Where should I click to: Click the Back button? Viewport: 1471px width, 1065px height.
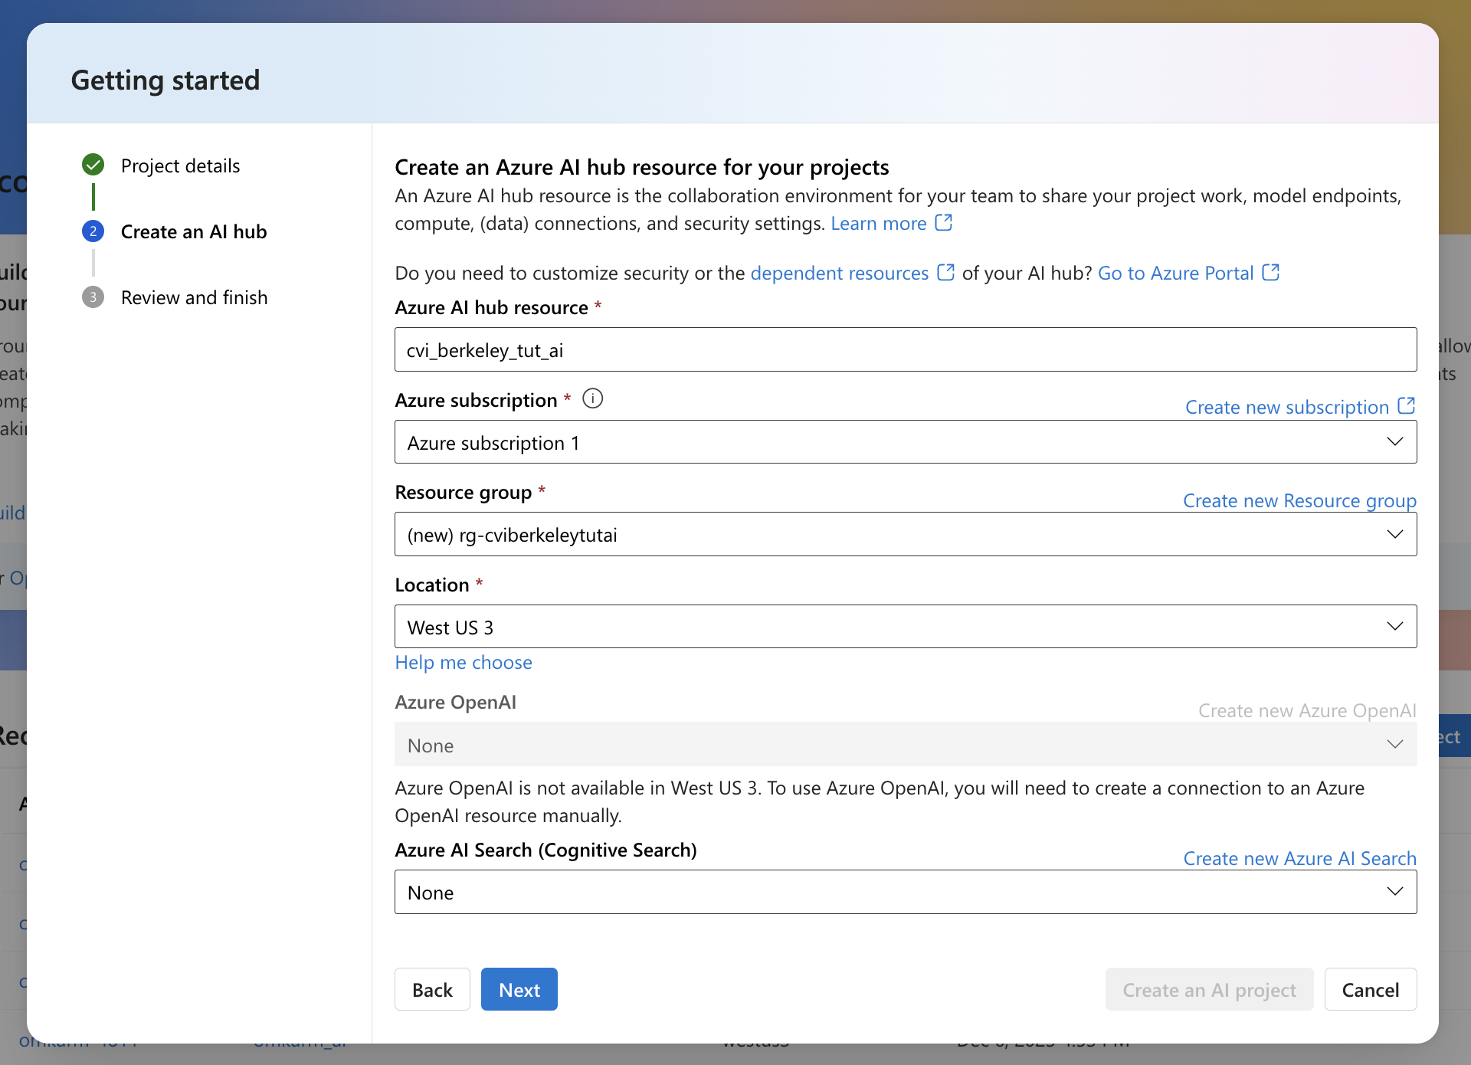[x=432, y=989]
